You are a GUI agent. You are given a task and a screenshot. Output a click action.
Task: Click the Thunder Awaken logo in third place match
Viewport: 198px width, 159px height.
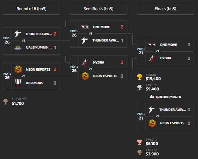[x=151, y=109]
